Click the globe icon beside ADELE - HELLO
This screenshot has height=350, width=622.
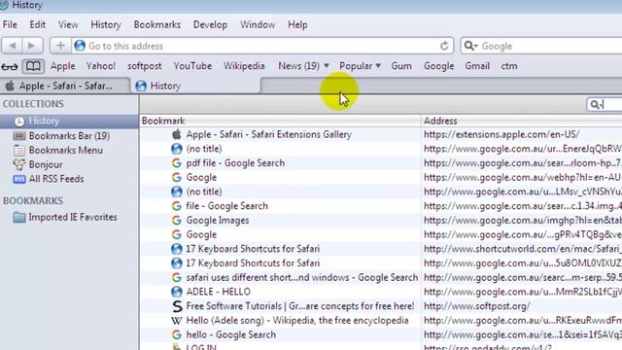click(177, 292)
